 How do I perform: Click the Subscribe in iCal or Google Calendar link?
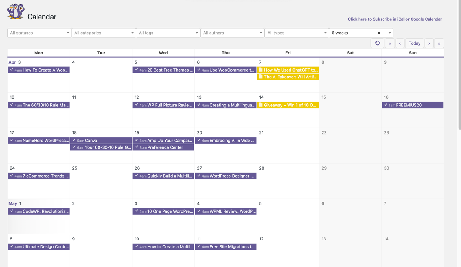pyautogui.click(x=395, y=19)
